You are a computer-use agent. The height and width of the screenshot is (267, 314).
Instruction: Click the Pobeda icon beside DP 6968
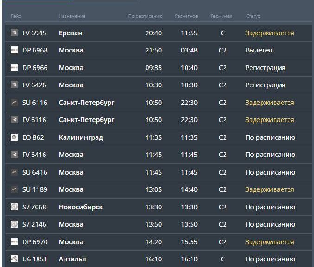[14, 50]
